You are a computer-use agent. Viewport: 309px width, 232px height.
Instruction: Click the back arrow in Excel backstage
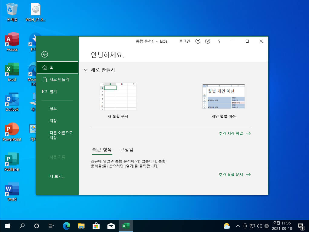(45, 54)
